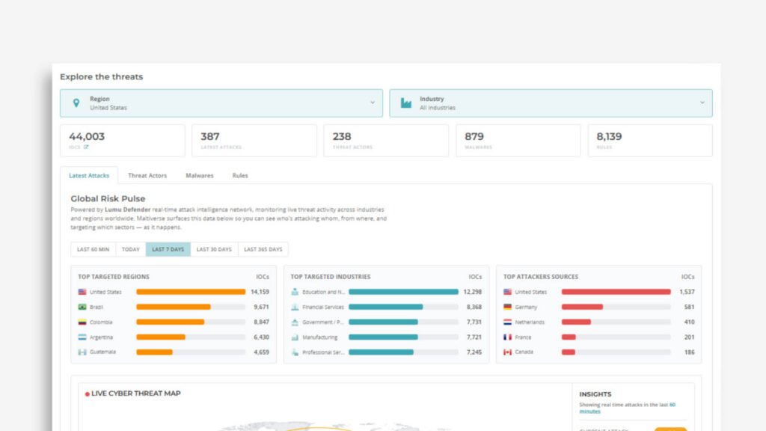Expand the Industry dropdown chevron
The image size is (766, 431).
pyautogui.click(x=702, y=103)
